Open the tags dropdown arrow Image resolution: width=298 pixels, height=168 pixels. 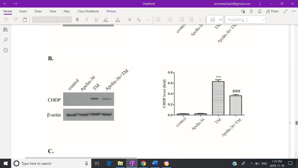(221, 20)
